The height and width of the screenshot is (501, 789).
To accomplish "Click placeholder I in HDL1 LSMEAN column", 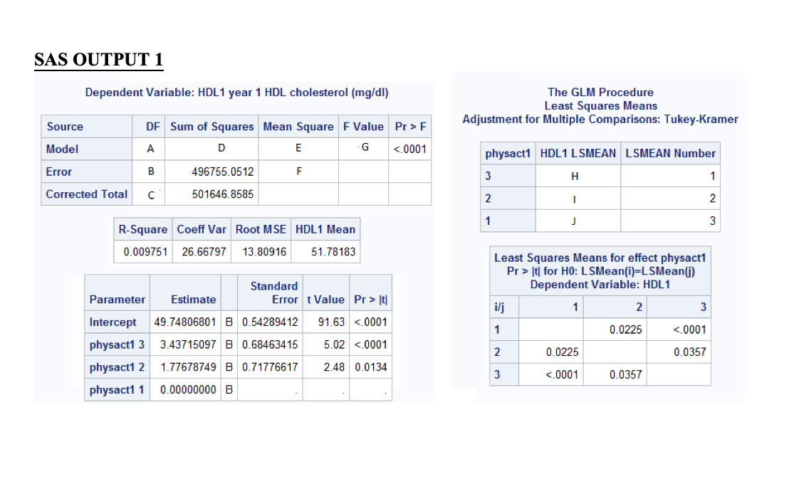I will (574, 200).
